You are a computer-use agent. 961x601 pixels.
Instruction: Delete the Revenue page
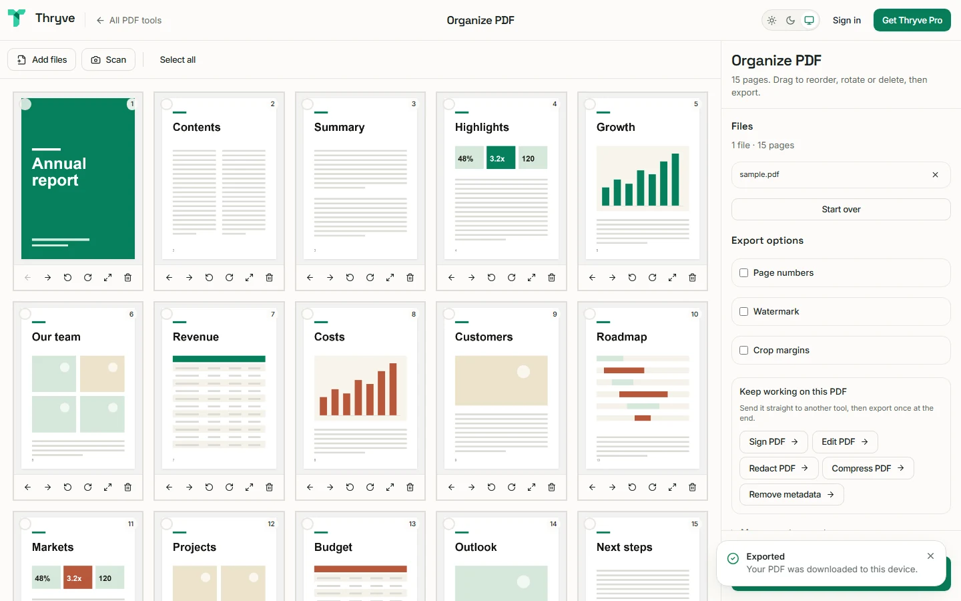pyautogui.click(x=269, y=487)
